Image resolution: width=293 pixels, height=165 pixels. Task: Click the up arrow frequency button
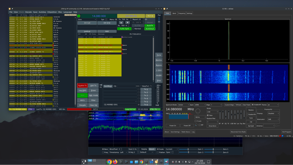click(x=121, y=22)
